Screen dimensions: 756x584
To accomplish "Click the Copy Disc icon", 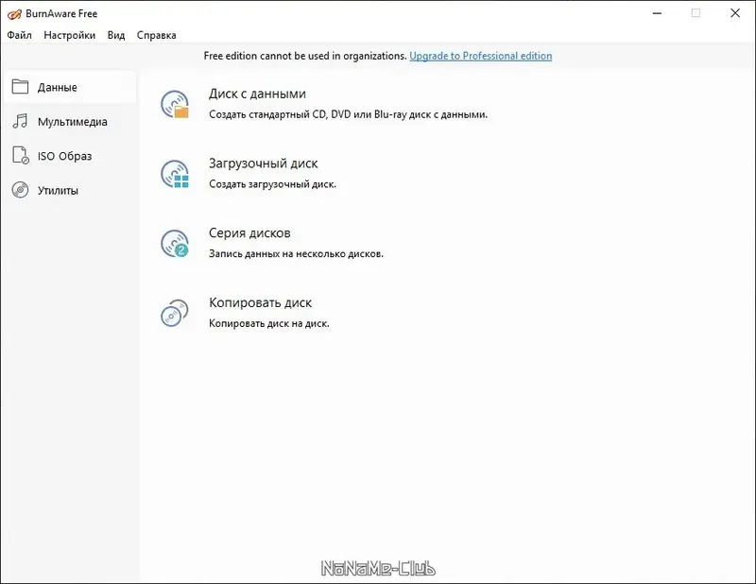I will pyautogui.click(x=175, y=313).
